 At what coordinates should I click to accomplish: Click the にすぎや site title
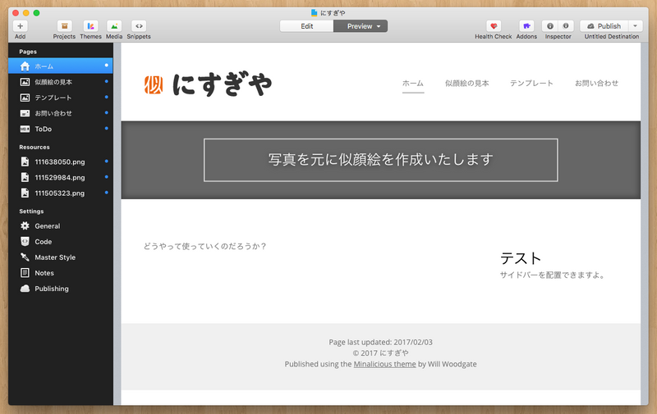(222, 84)
